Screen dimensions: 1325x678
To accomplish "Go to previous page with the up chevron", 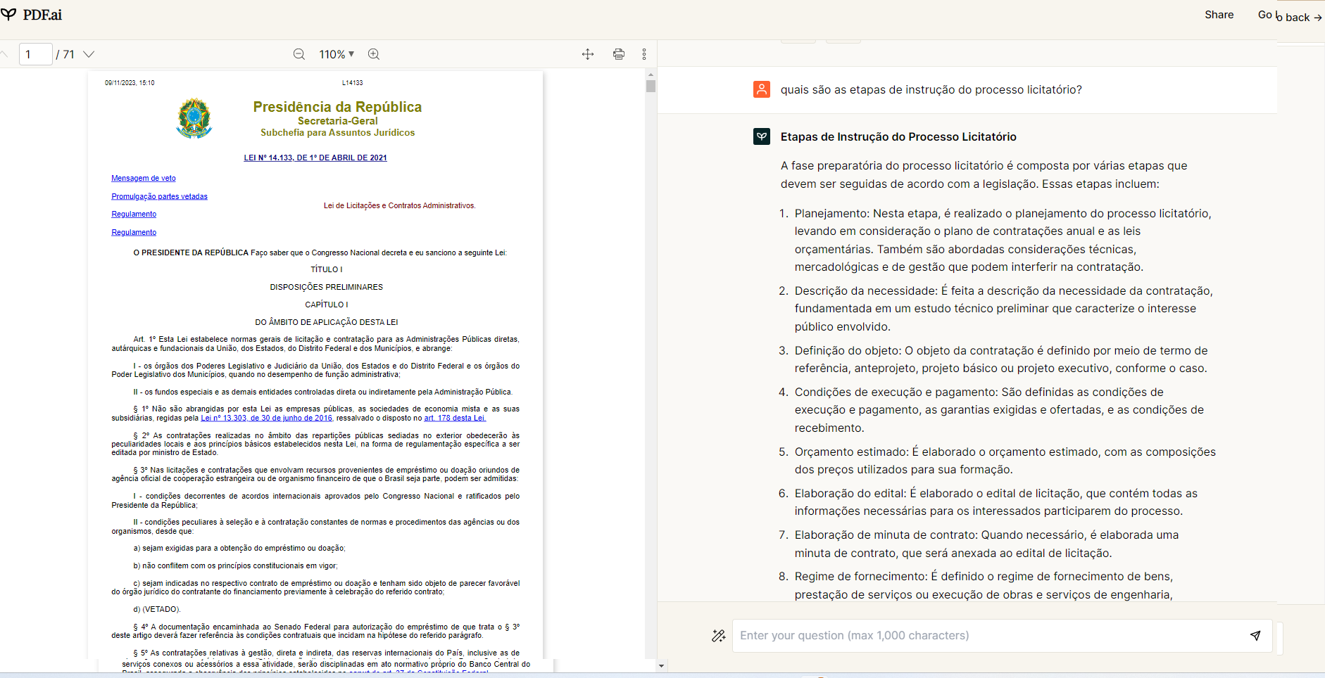I will (x=4, y=53).
